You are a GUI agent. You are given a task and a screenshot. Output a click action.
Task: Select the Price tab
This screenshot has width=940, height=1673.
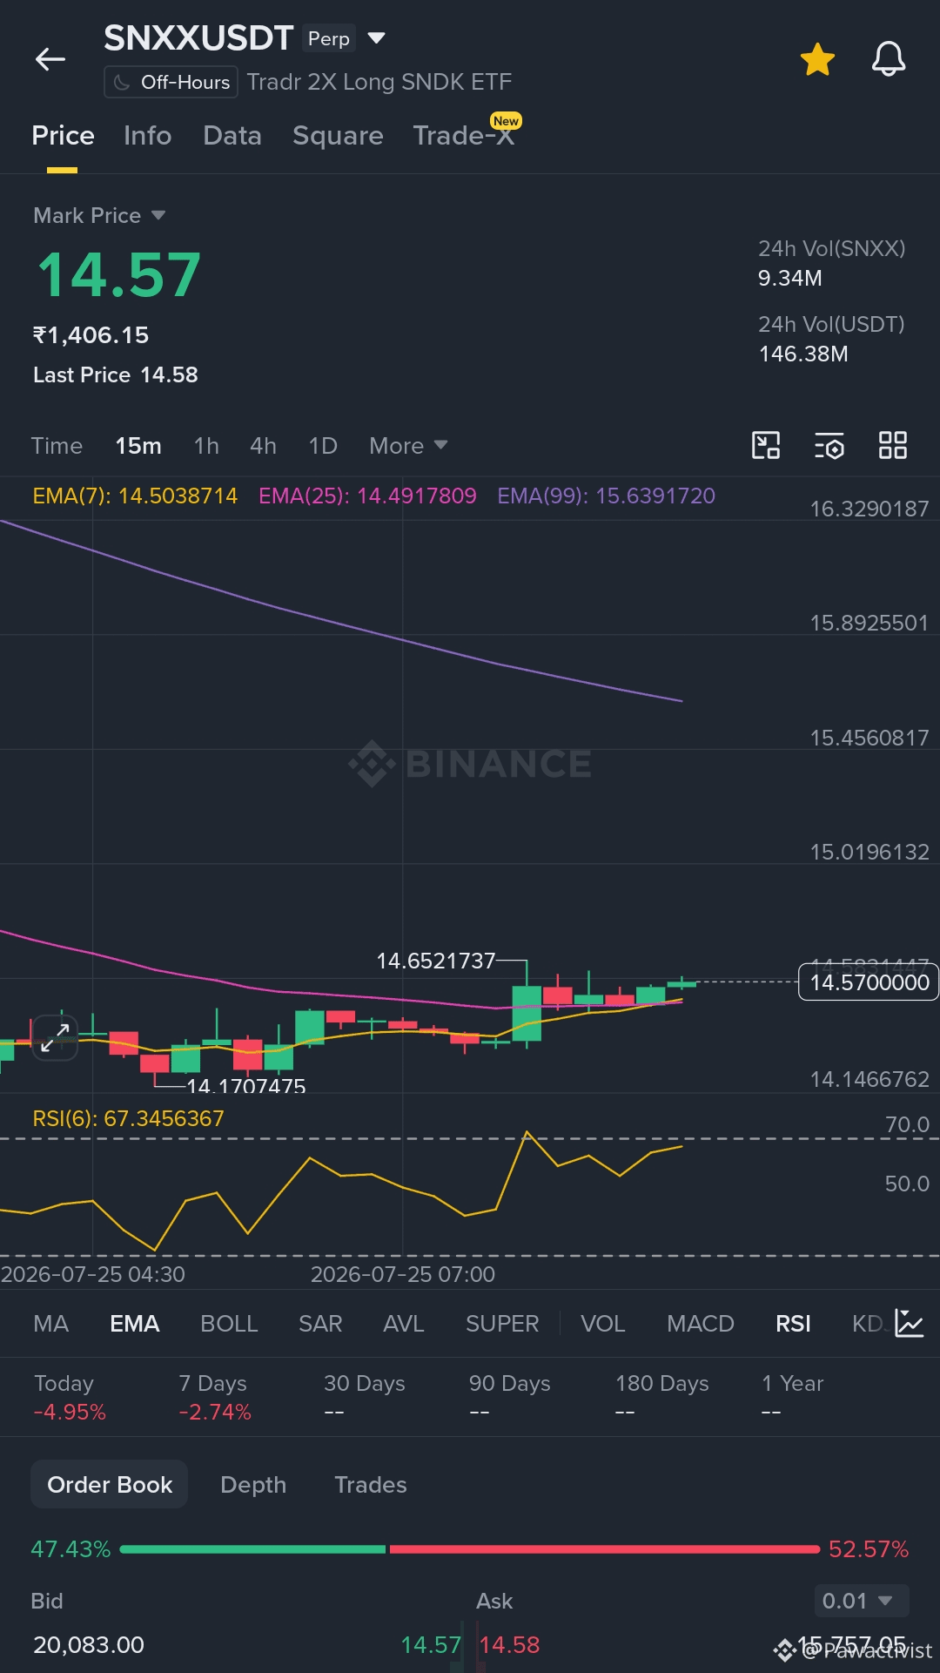(x=63, y=135)
